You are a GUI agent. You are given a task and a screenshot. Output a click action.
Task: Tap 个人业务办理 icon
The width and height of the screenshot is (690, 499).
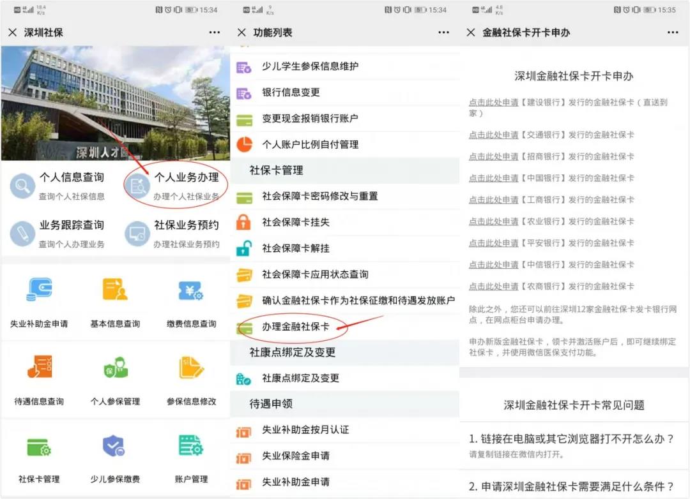point(137,186)
